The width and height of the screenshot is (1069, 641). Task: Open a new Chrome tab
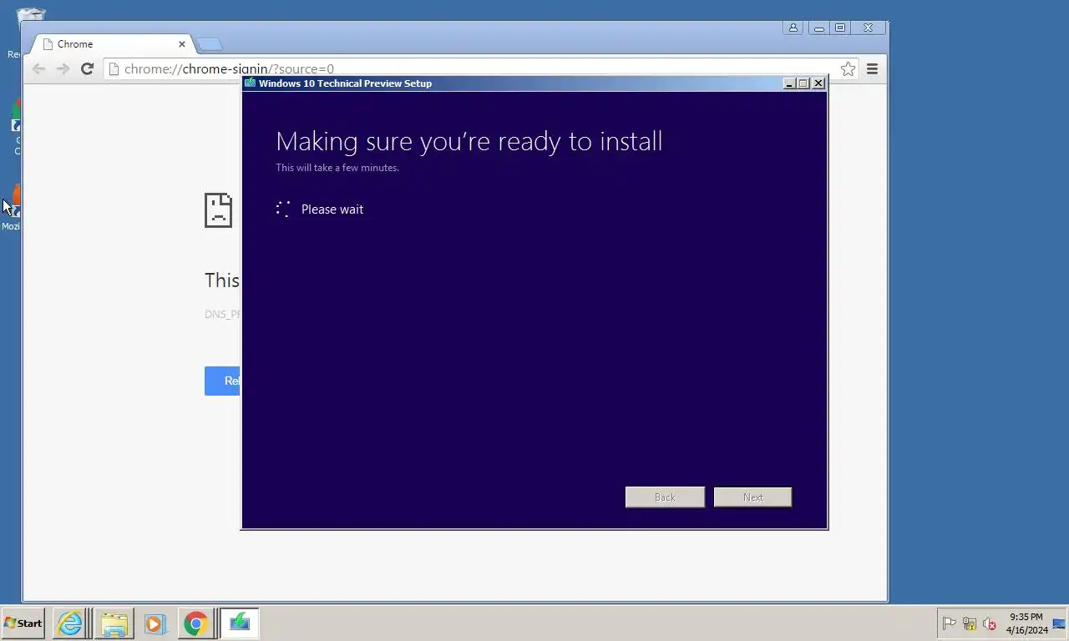tap(208, 44)
